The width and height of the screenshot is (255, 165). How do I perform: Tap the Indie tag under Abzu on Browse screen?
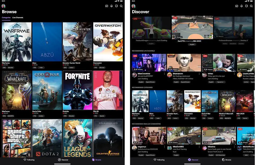coord(41,68)
